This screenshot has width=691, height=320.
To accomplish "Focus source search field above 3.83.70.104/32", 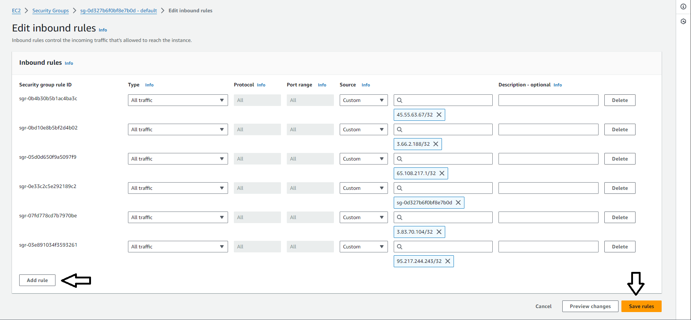I will (443, 217).
